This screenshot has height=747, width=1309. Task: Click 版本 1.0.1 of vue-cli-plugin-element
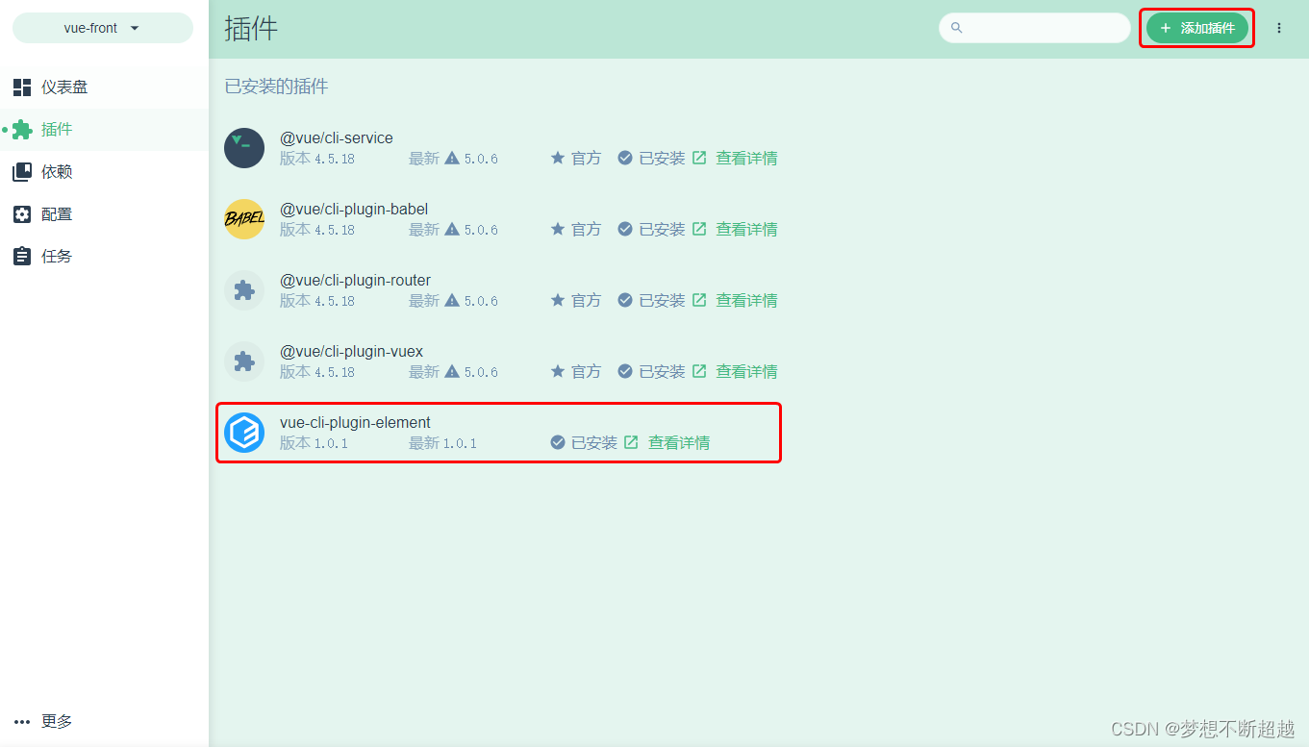[315, 443]
